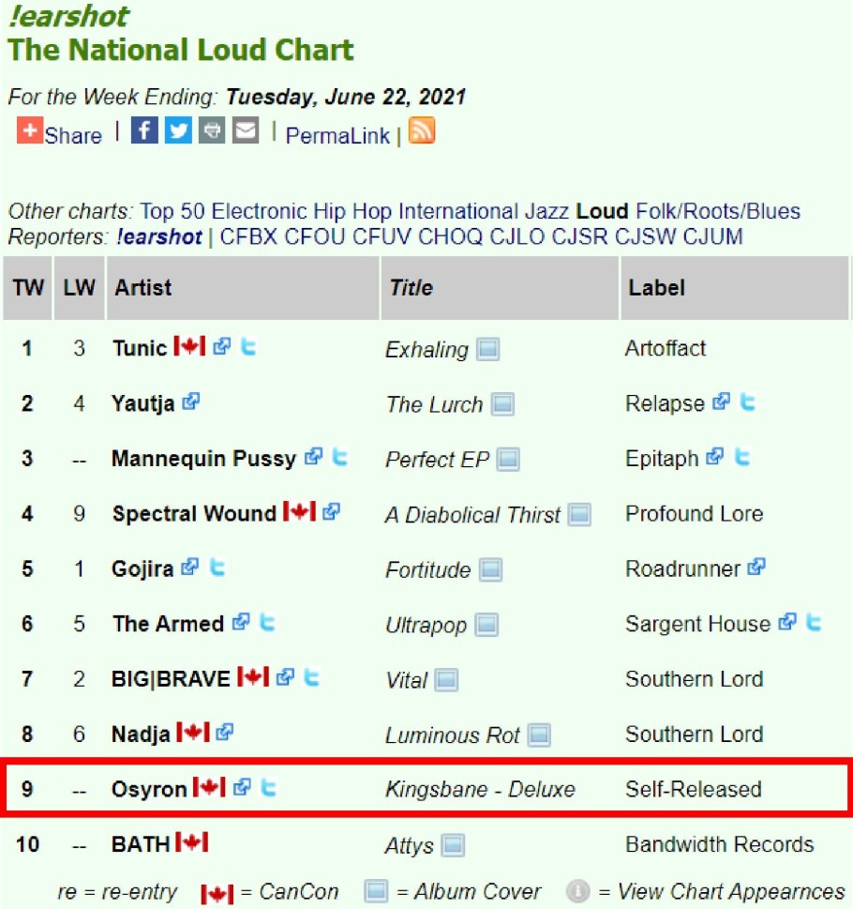Open Tunic's external website link icon

221,347
